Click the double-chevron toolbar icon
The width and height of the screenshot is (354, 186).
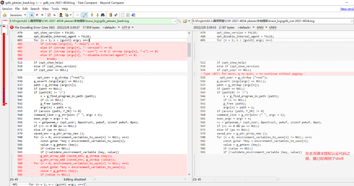click(123, 15)
